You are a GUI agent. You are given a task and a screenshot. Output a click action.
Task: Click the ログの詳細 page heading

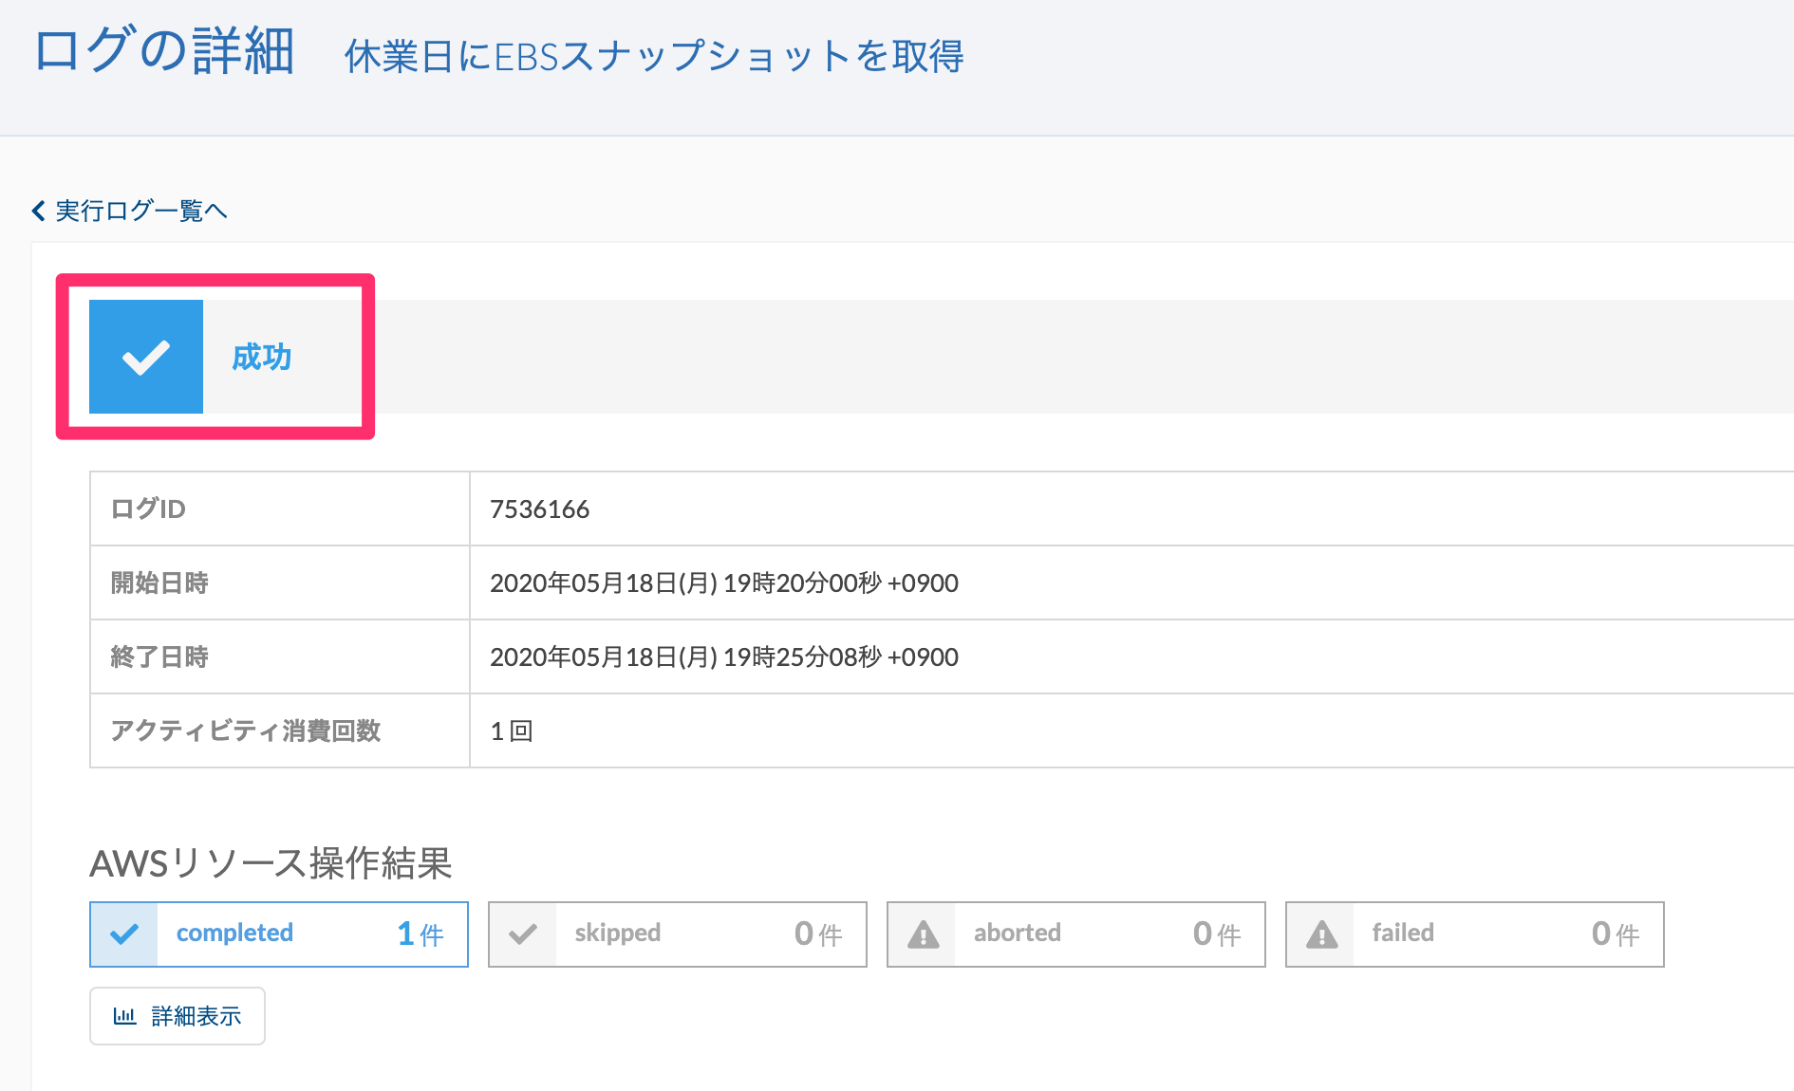[164, 51]
